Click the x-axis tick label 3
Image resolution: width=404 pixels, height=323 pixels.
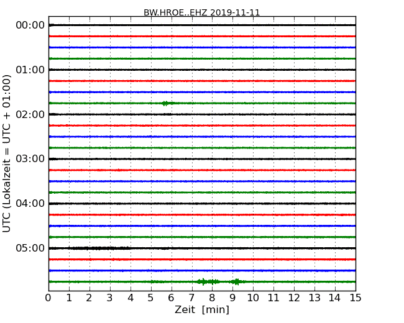pyautogui.click(x=110, y=298)
